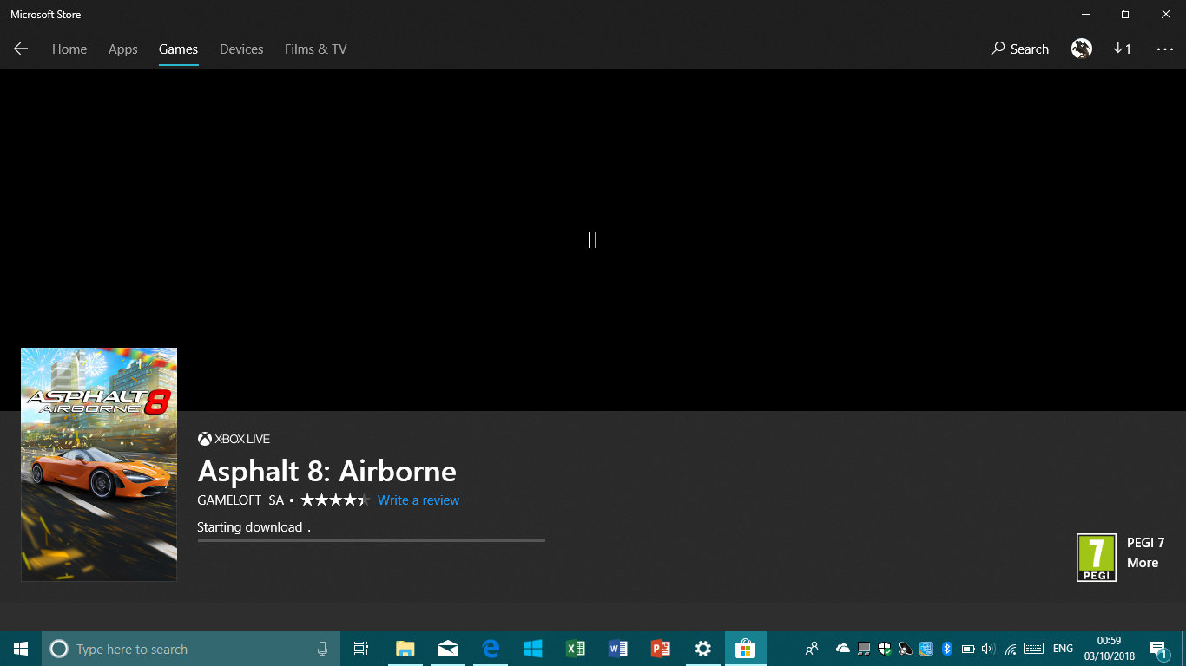The image size is (1186, 666).
Task: Open the Write a review link
Action: 418,500
